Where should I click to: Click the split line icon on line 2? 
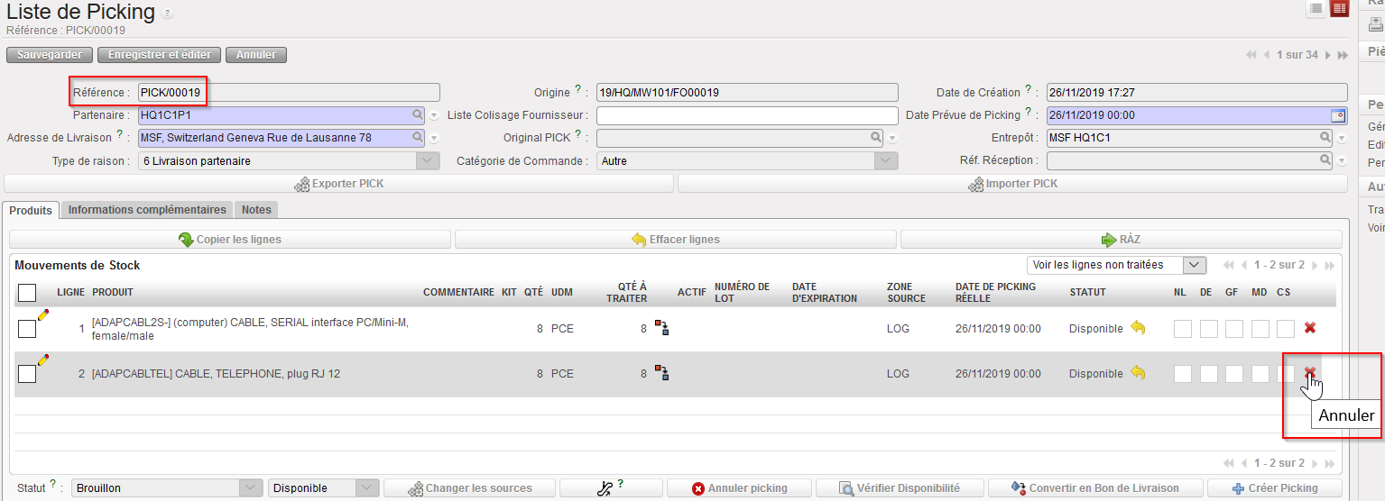coord(661,373)
